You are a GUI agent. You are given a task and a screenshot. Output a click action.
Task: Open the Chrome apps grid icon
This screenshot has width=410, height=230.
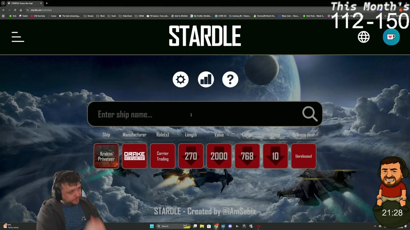pyautogui.click(x=3, y=16)
